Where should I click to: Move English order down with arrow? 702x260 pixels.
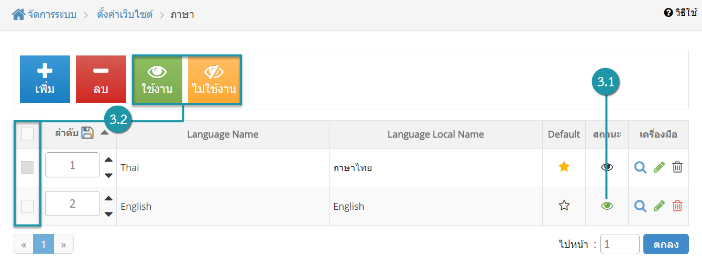(x=108, y=214)
